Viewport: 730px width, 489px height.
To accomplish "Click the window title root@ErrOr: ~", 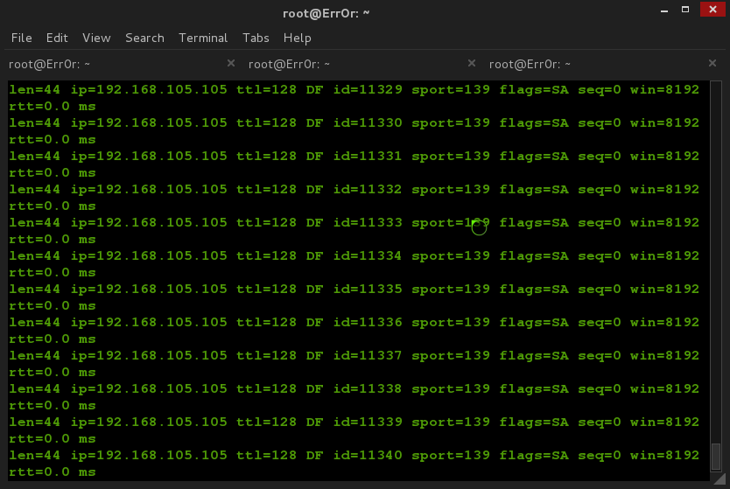I will coord(326,13).
